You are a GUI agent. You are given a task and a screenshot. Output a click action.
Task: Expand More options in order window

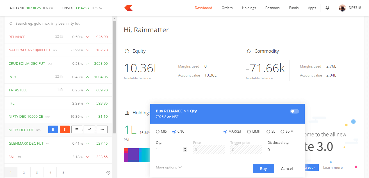pyautogui.click(x=169, y=167)
